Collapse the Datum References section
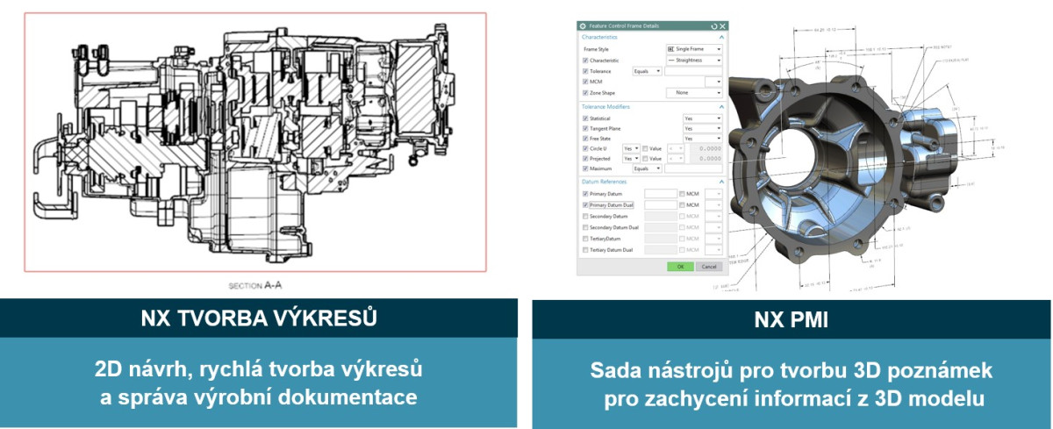1053x429 pixels. (721, 182)
